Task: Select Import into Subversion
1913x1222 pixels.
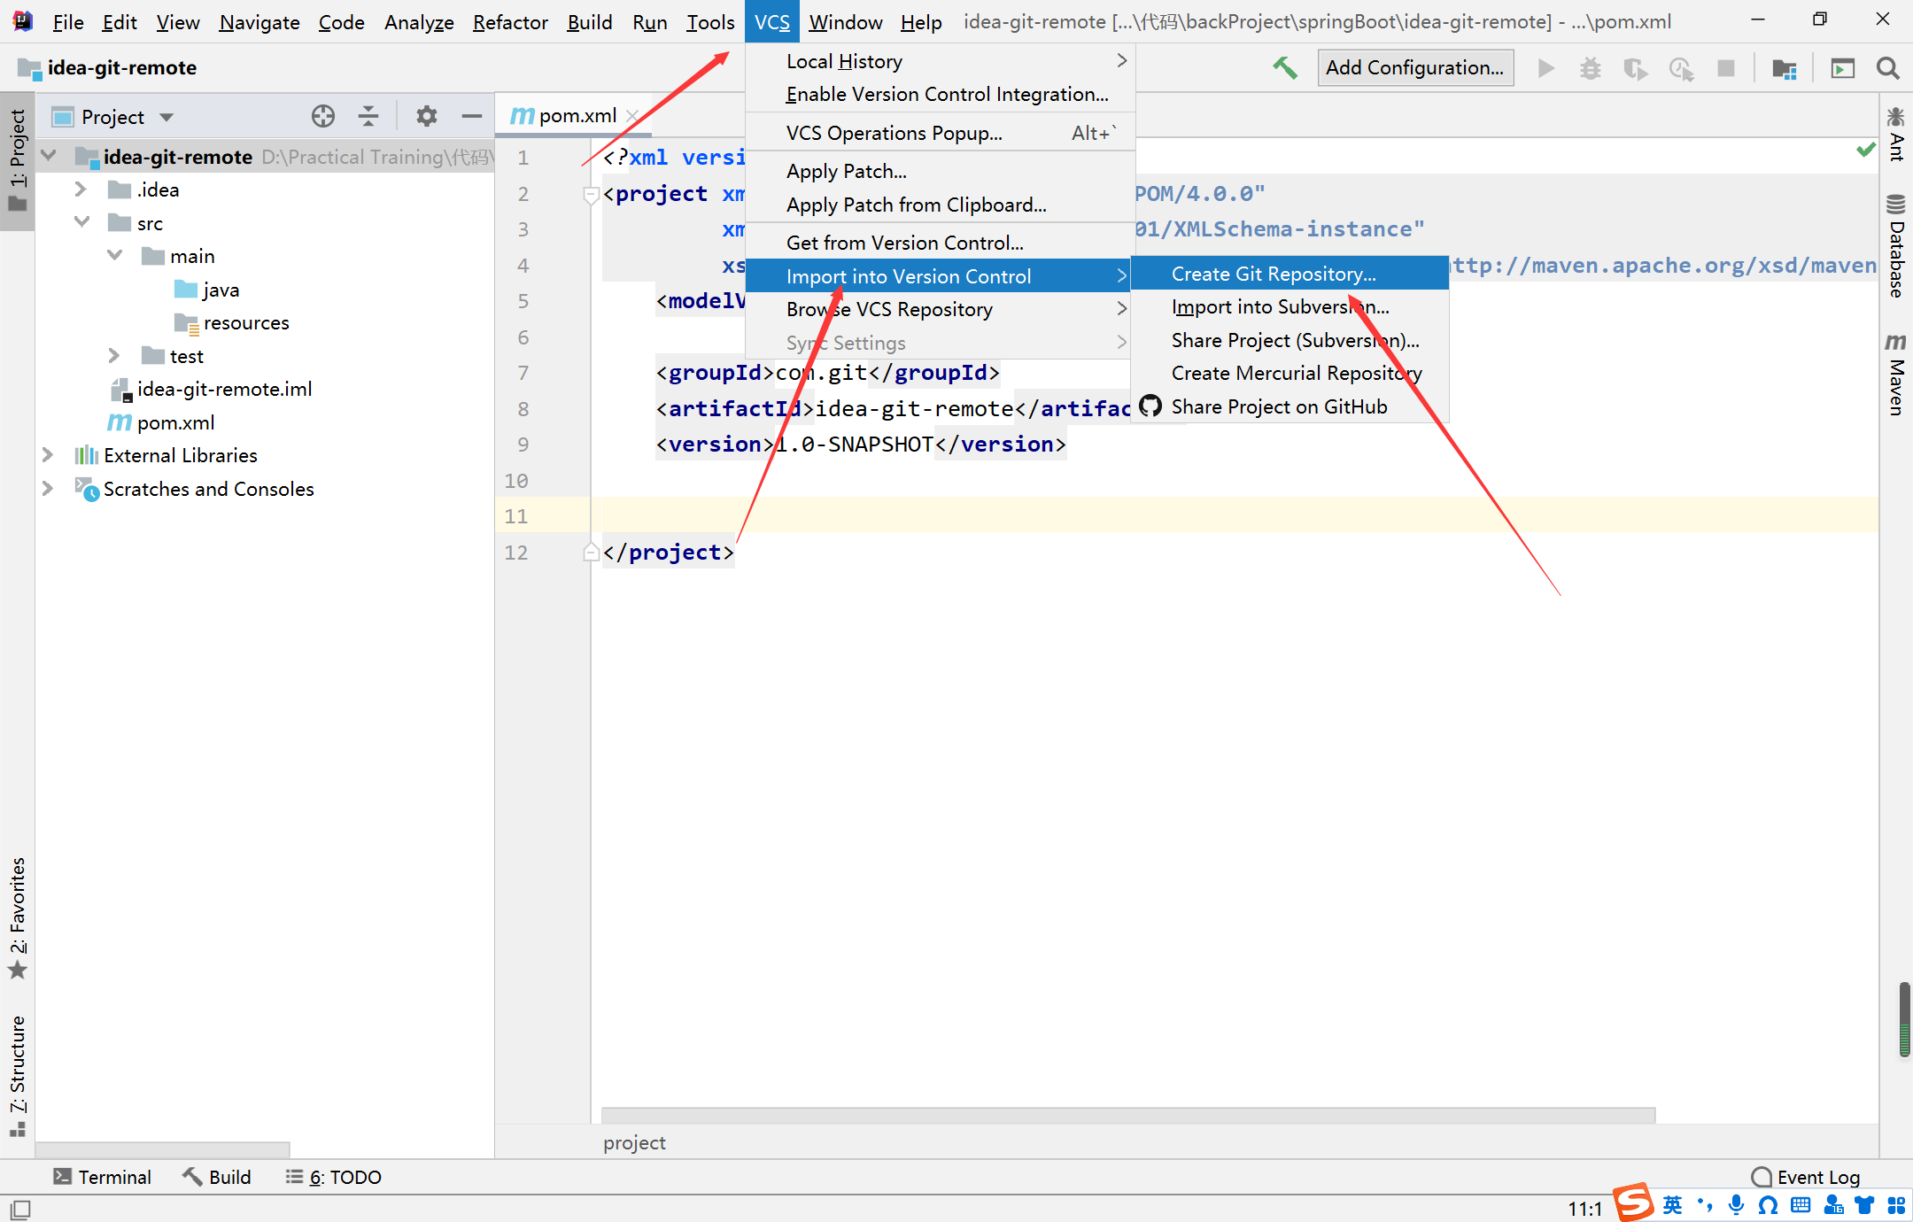Action: tap(1290, 306)
